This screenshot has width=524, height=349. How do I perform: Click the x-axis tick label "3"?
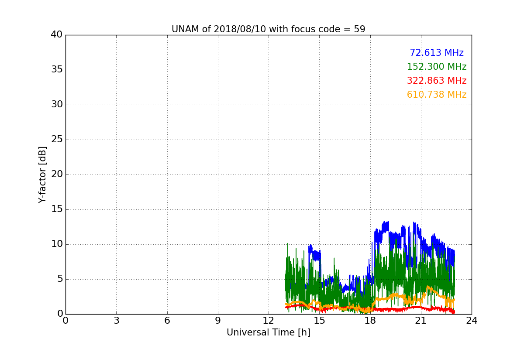(116, 321)
